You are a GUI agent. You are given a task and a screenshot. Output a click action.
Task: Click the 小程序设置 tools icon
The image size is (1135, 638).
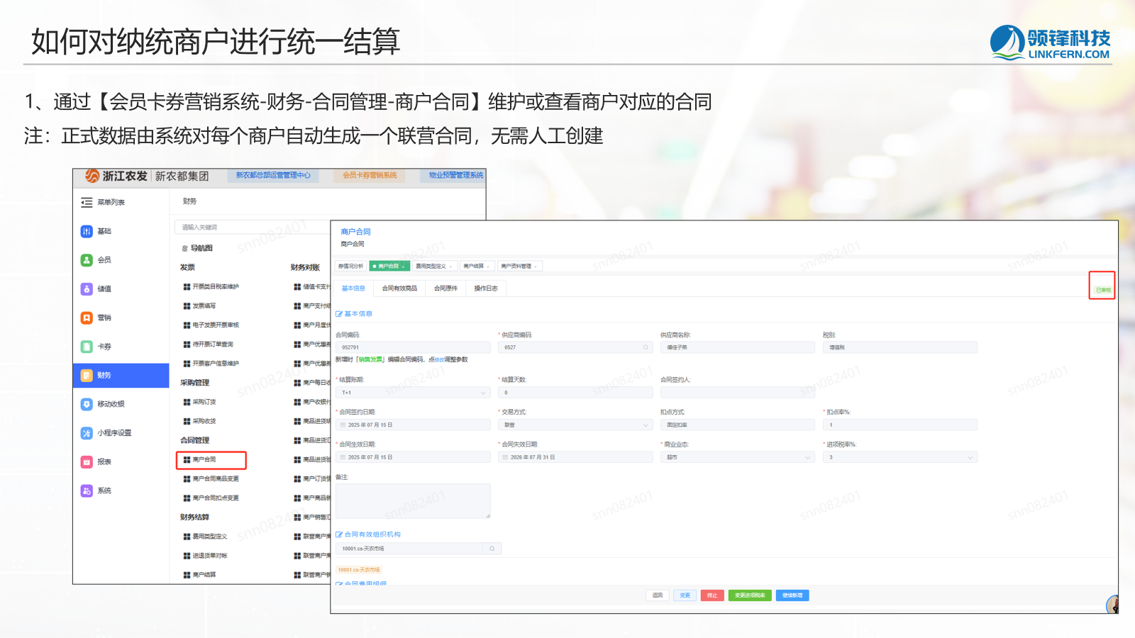87,433
